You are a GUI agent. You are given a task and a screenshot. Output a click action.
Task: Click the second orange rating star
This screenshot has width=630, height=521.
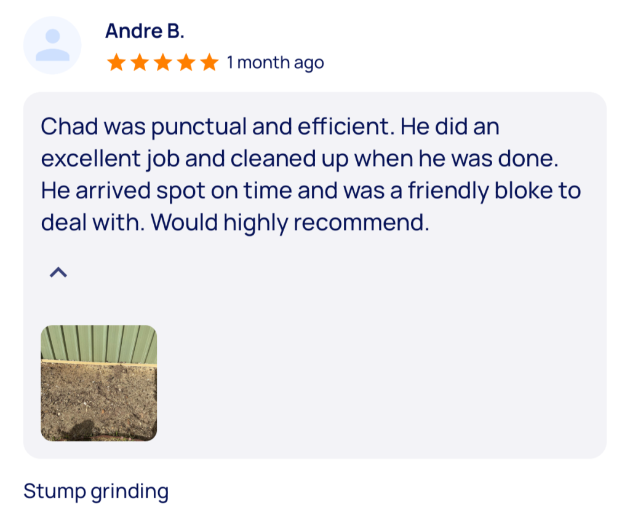[x=140, y=62]
